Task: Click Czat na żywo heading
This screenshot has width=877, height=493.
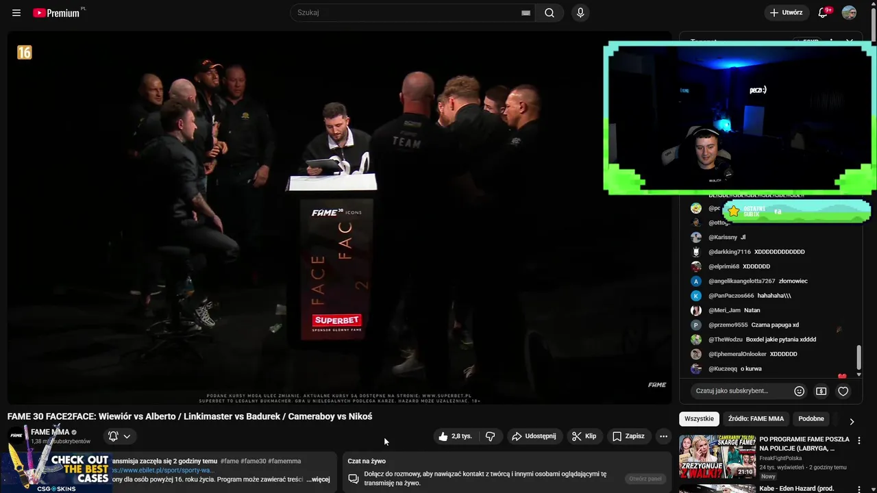Action: coord(367,461)
